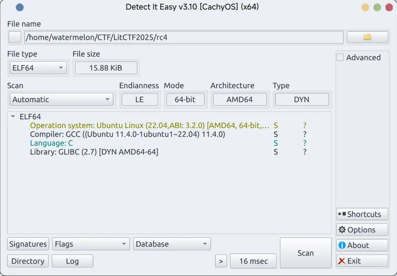Open the Database dropdown

click(x=172, y=244)
